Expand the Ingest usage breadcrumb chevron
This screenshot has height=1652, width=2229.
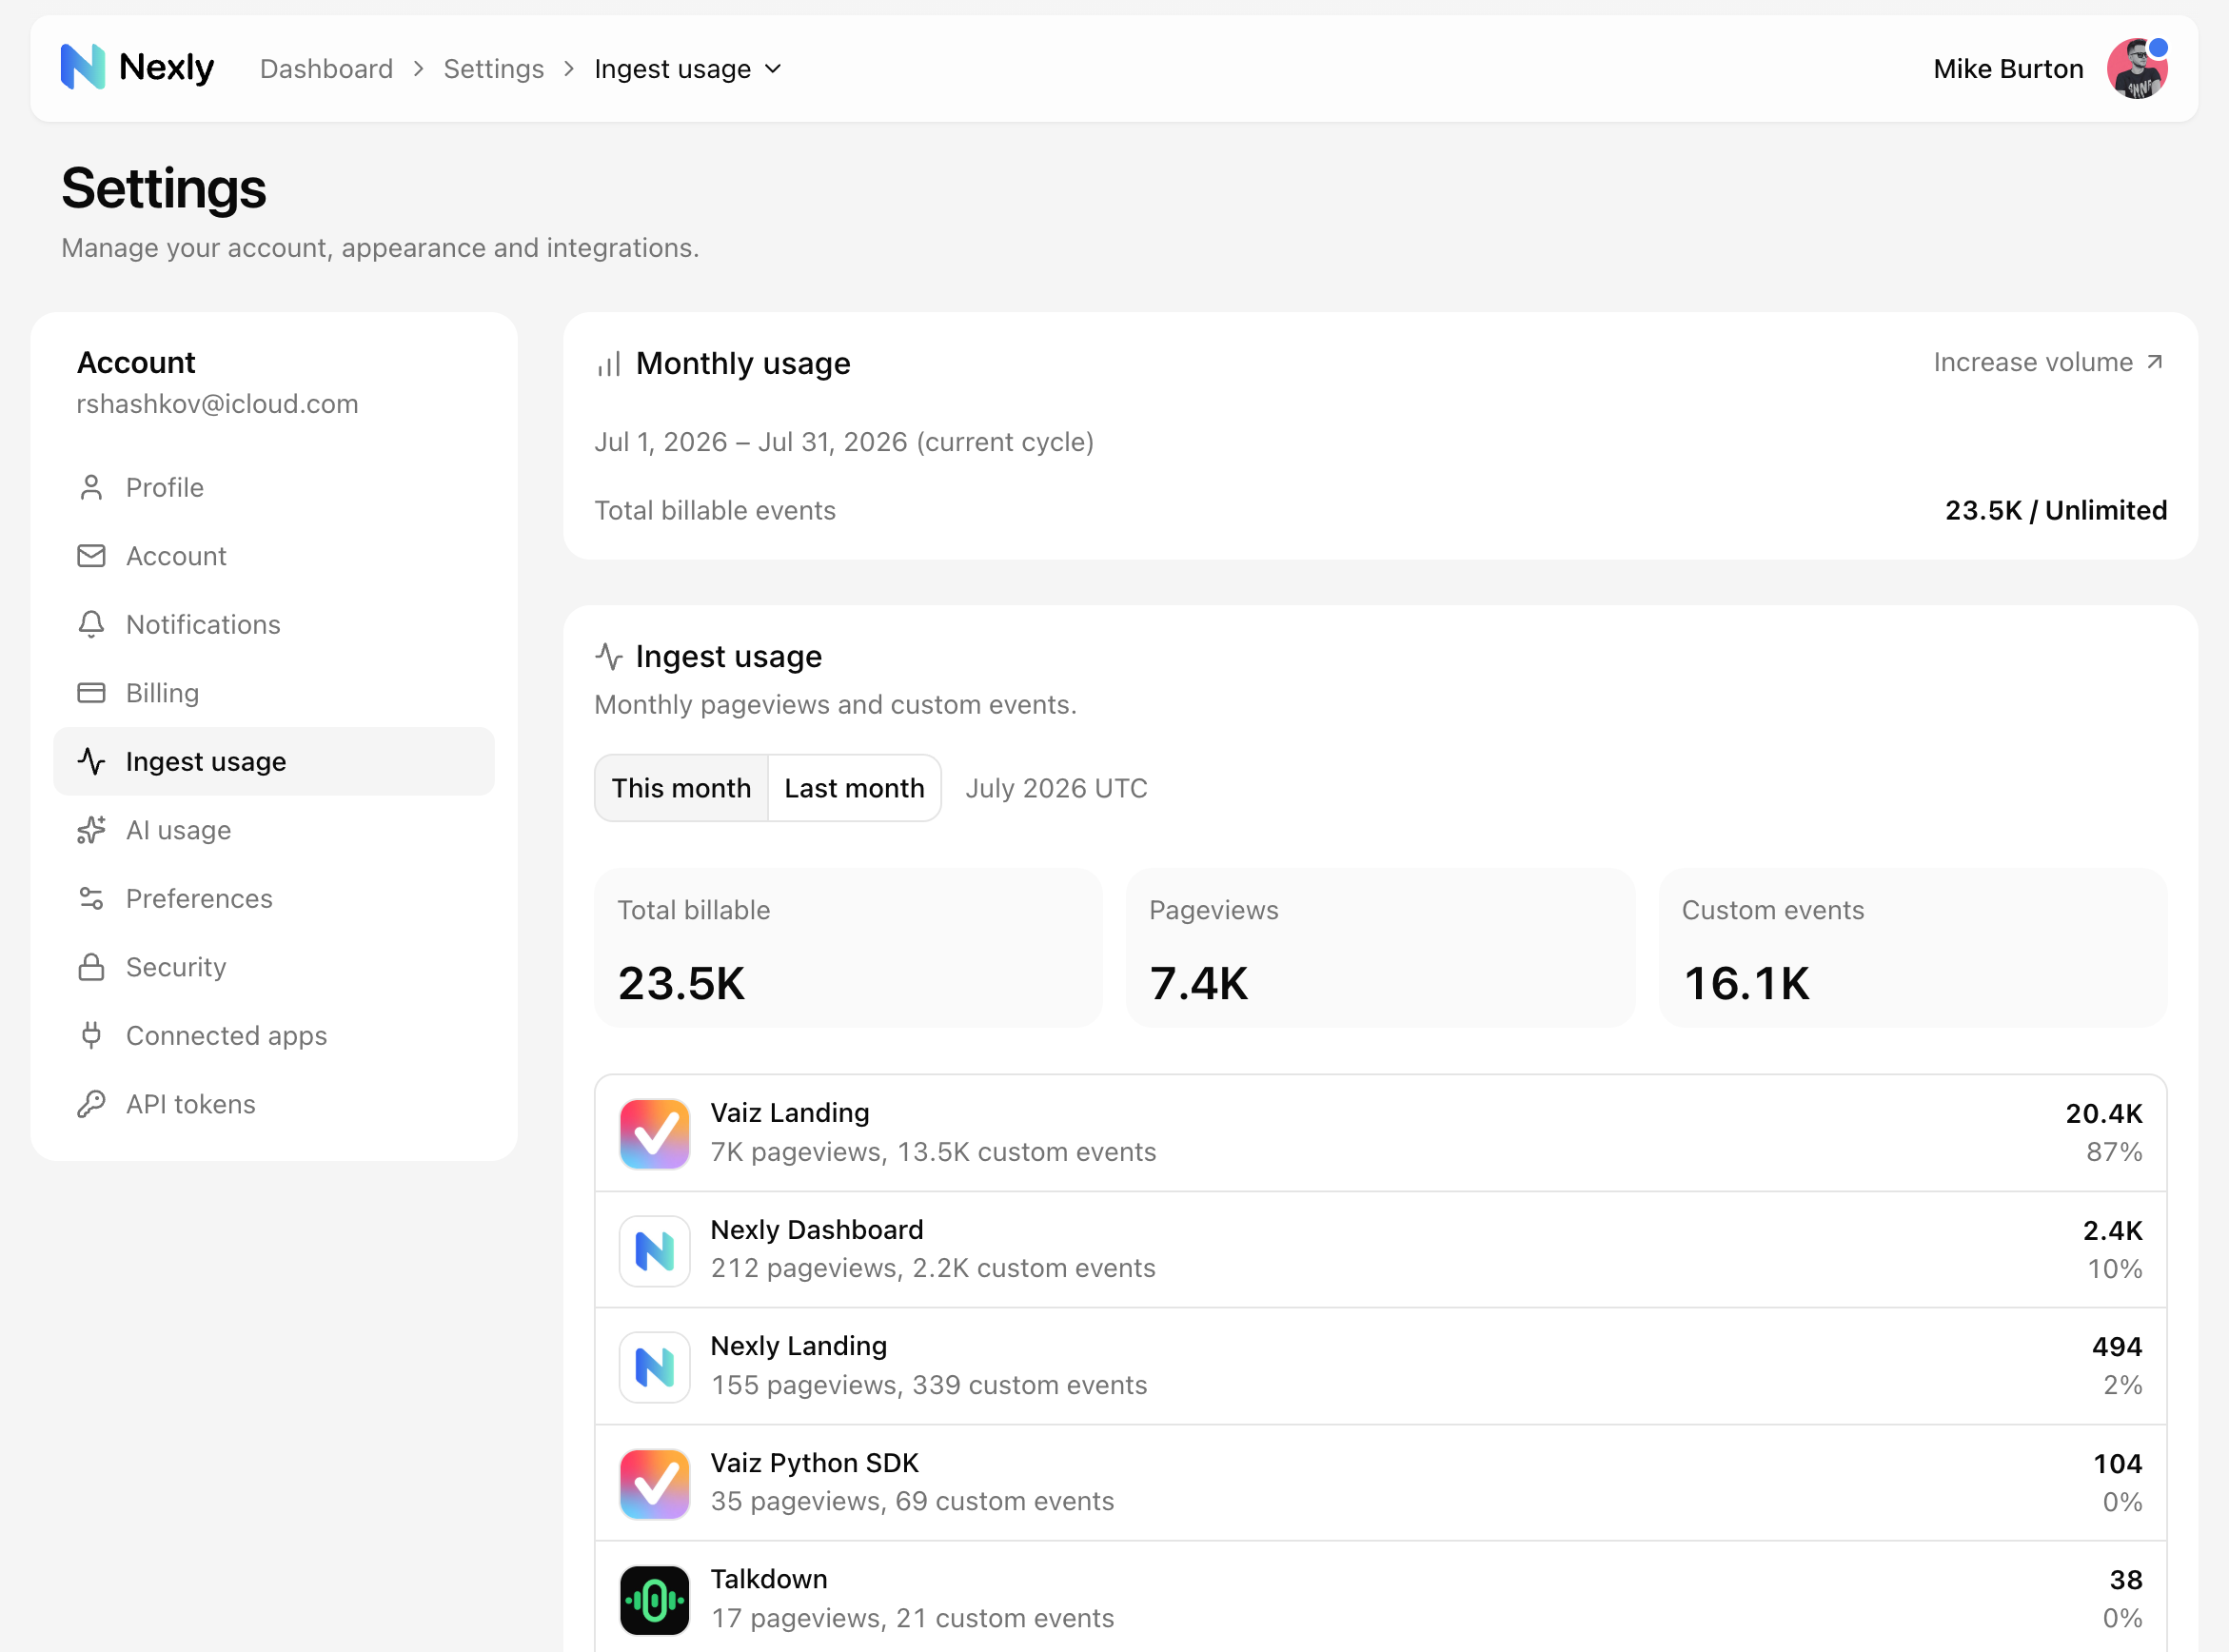click(773, 69)
